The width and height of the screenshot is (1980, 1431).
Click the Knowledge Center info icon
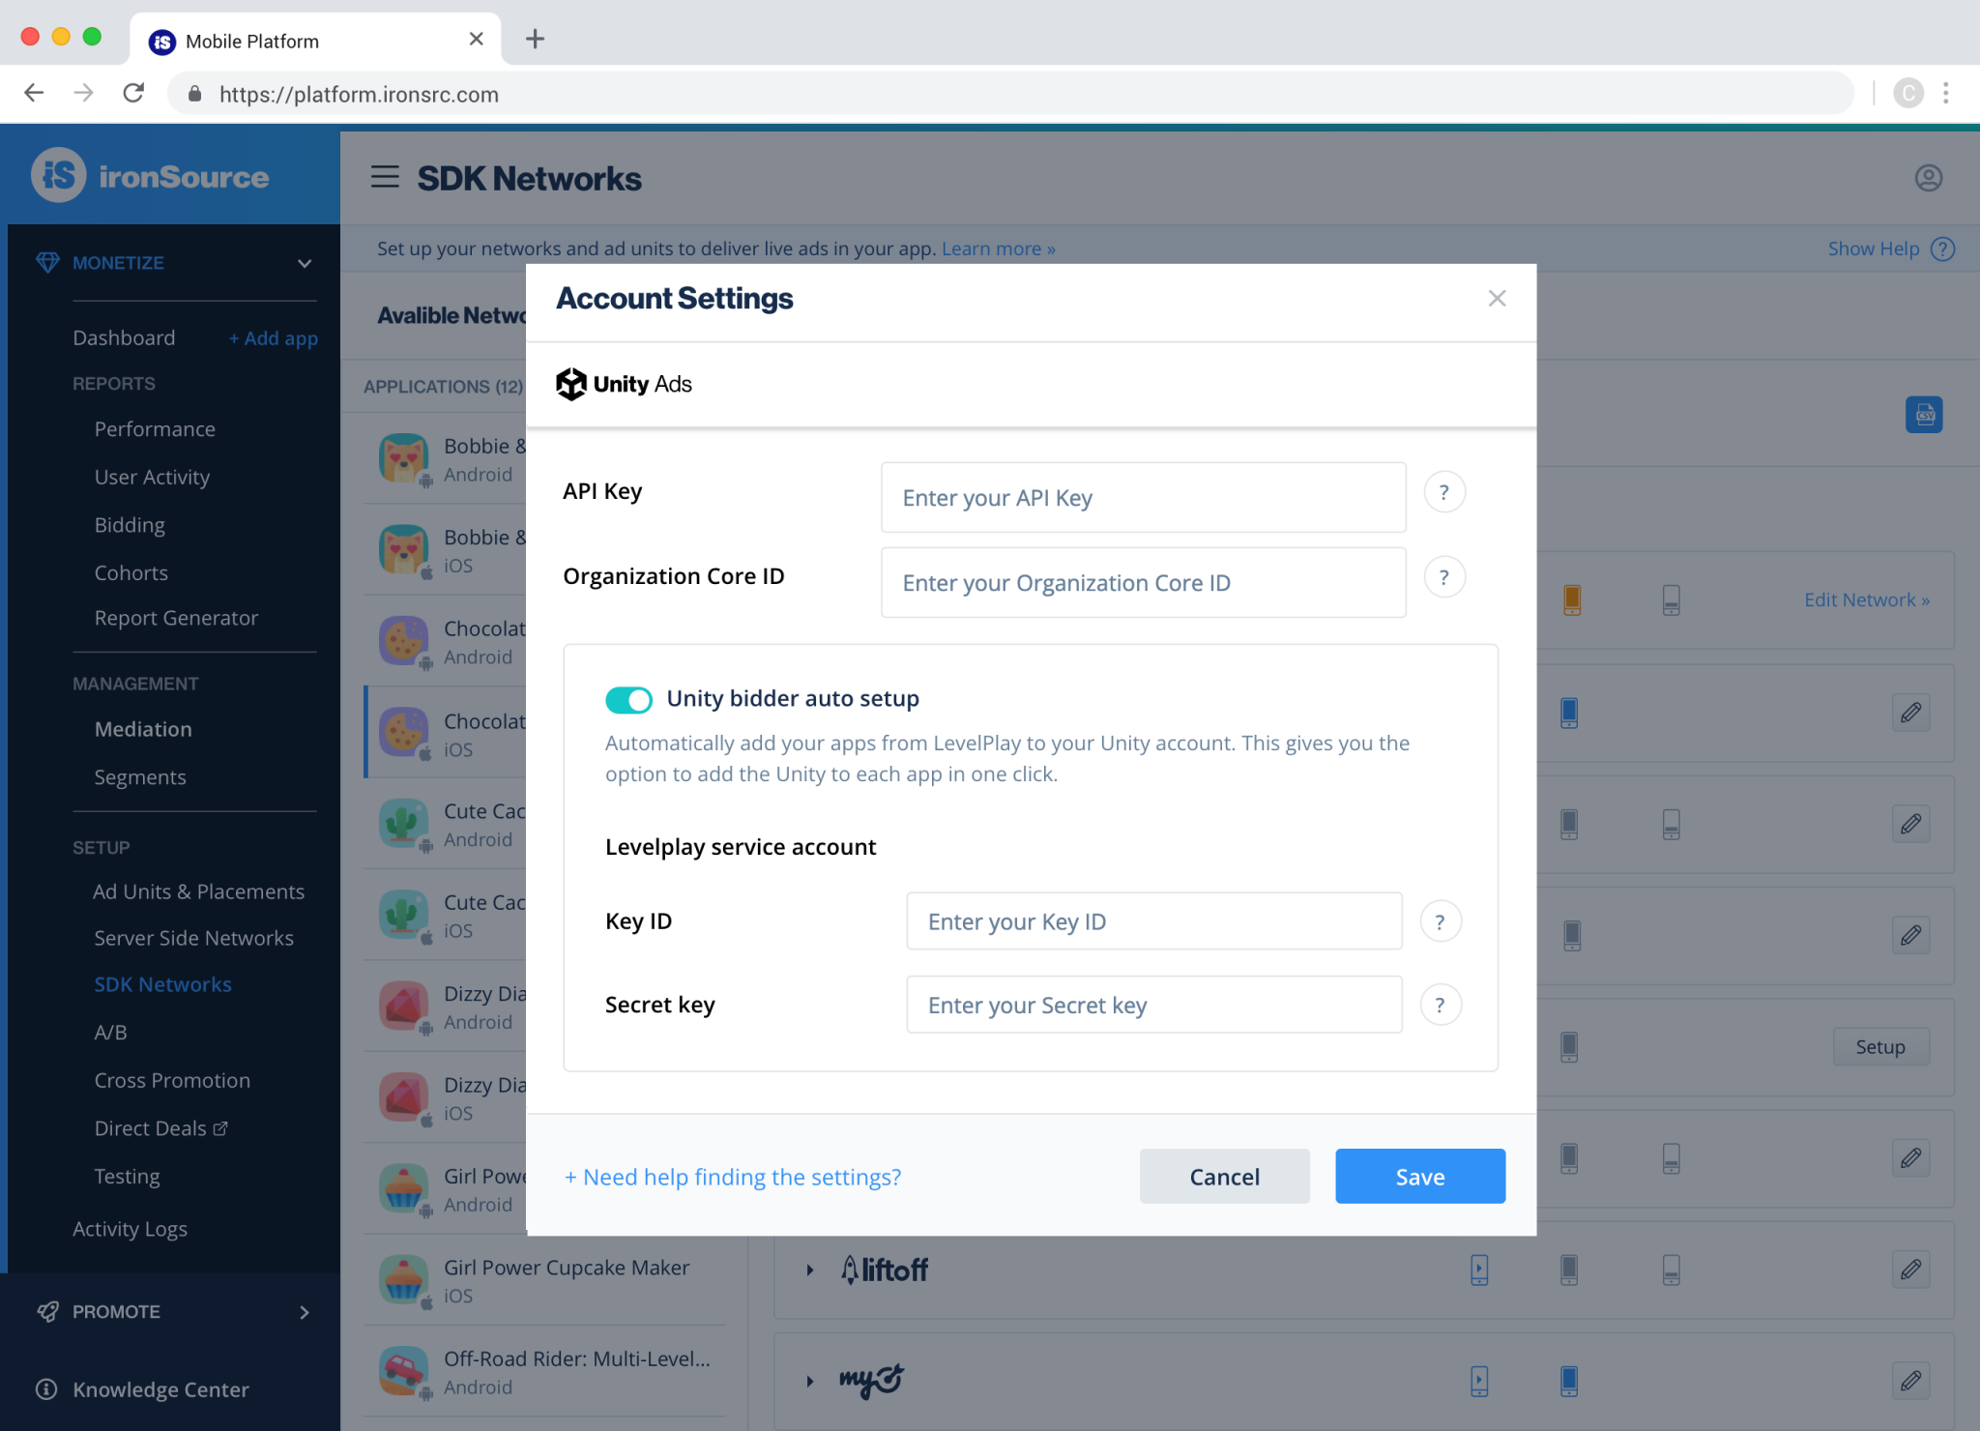pyautogui.click(x=45, y=1390)
